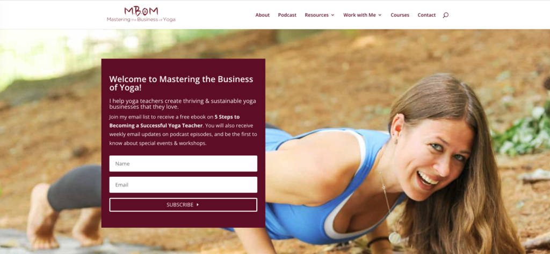Click the 'I help yoga teachers' subtitle text

183,104
